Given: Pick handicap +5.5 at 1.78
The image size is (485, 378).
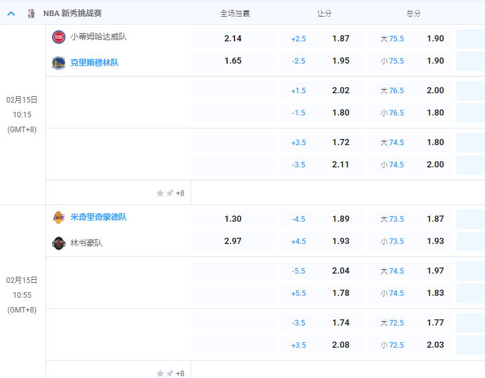Looking at the screenshot, I should click(323, 293).
